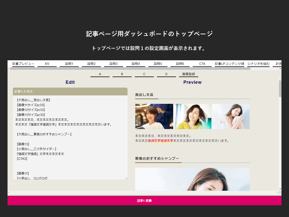The image size is (289, 217).
Task: Click the right arrow of the top tab scrollbar
Action: (x=280, y=69)
